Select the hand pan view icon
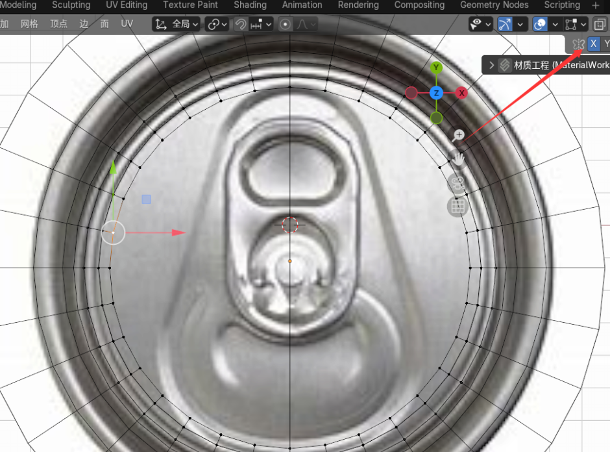This screenshot has height=452, width=610. tap(458, 160)
